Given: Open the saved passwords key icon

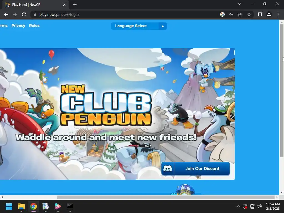Looking at the screenshot, I should [x=231, y=14].
